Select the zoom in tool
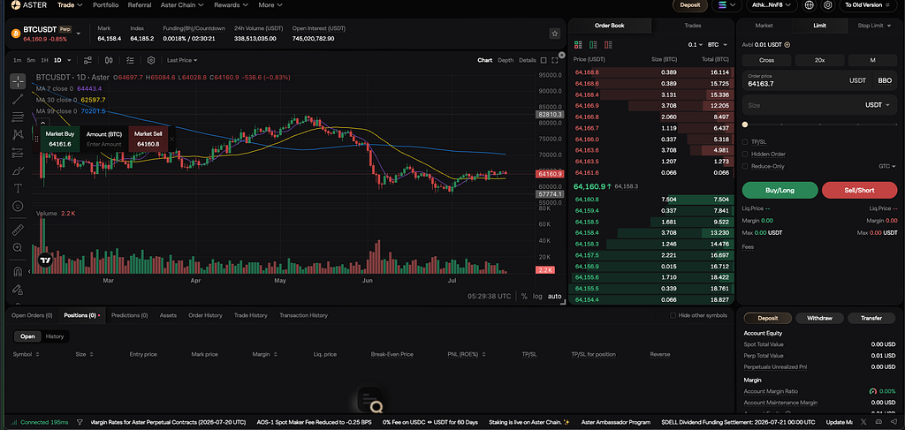This screenshot has width=905, height=430. point(18,247)
